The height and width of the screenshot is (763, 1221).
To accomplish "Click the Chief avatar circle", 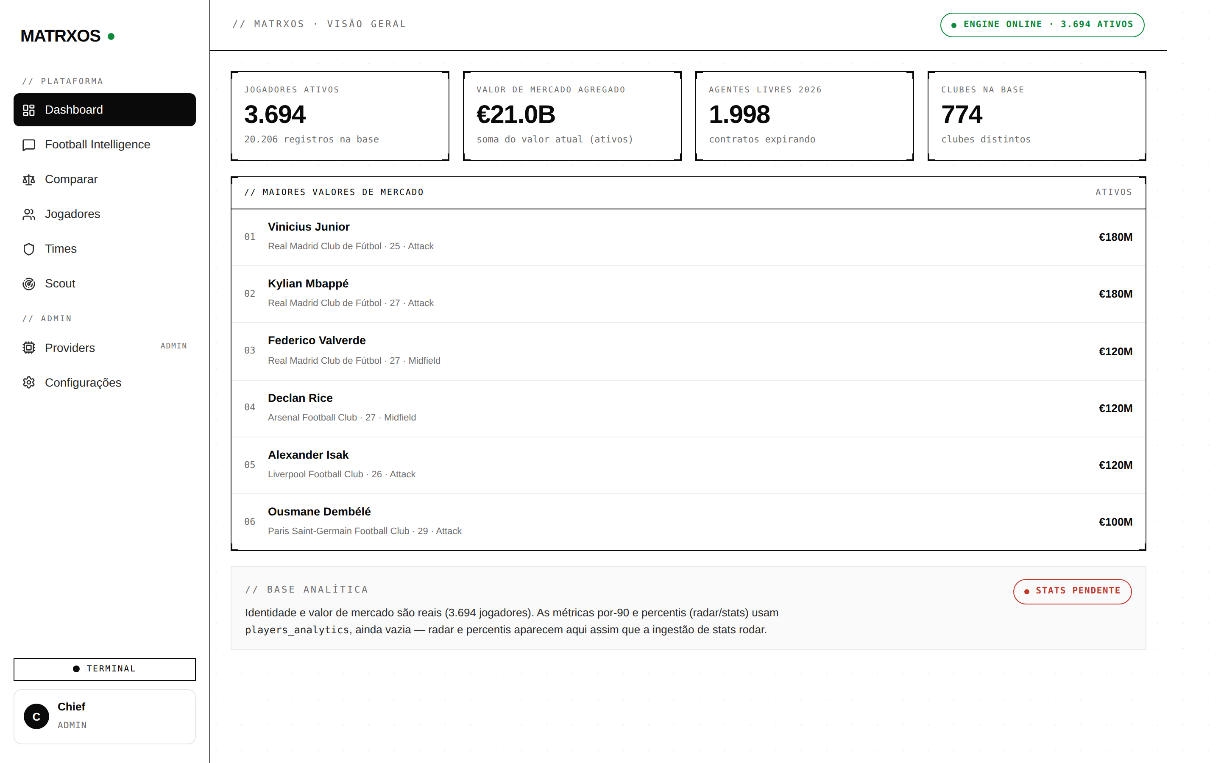I will [36, 716].
